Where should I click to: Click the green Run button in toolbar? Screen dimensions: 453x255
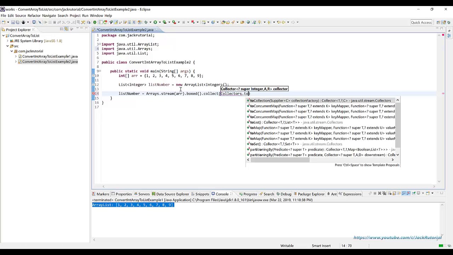tap(155, 22)
